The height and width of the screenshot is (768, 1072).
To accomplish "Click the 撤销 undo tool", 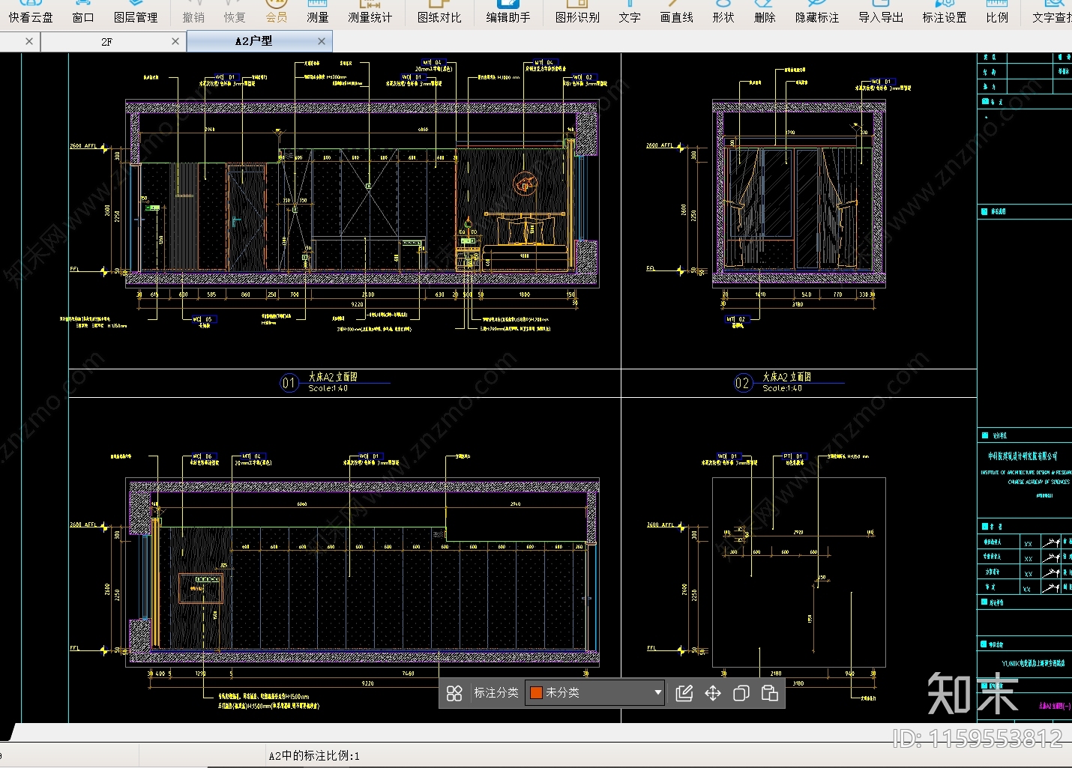I will [x=193, y=13].
